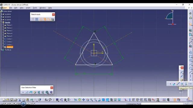
Task: Enable Surface Filter in User Selection Filter
Action: click(x=31, y=92)
